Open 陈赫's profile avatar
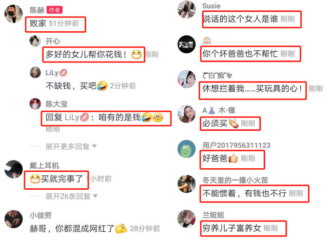 tap(14, 14)
